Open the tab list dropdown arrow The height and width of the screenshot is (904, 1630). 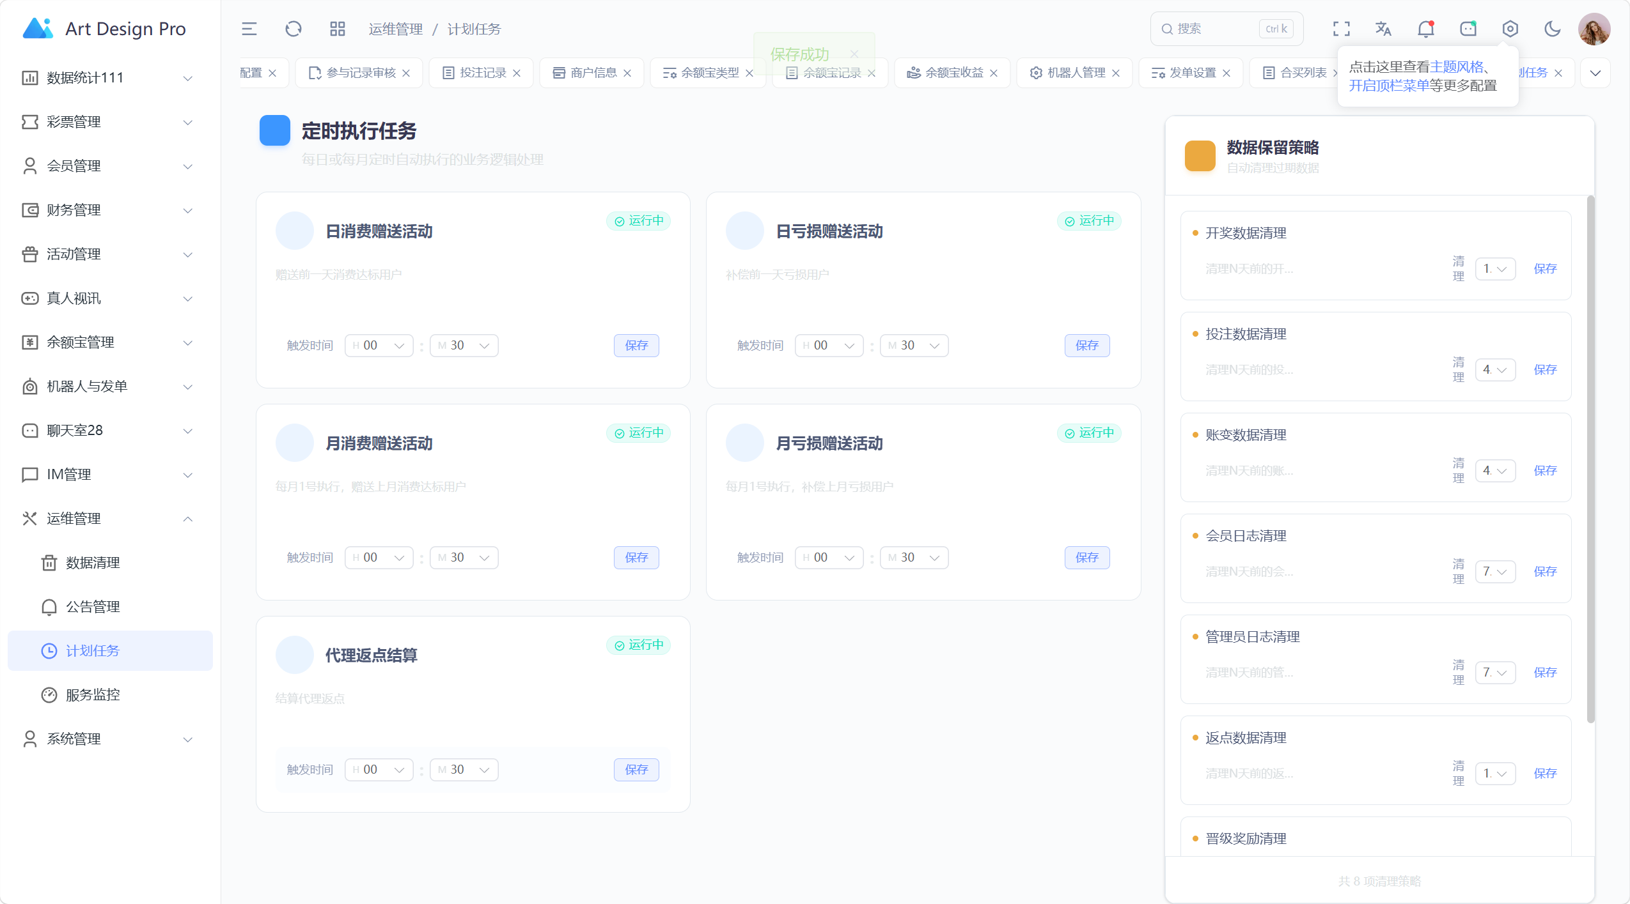pyautogui.click(x=1595, y=73)
